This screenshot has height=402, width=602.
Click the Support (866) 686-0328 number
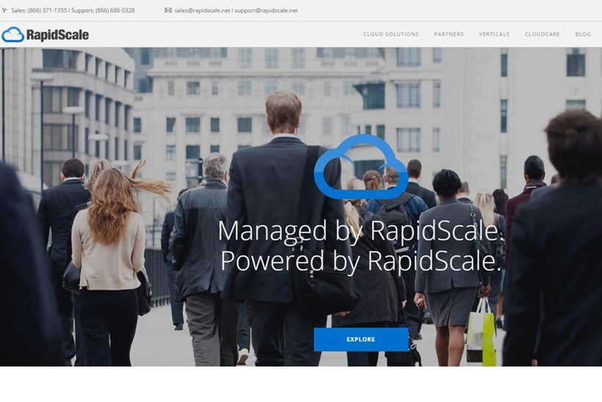[x=103, y=10]
